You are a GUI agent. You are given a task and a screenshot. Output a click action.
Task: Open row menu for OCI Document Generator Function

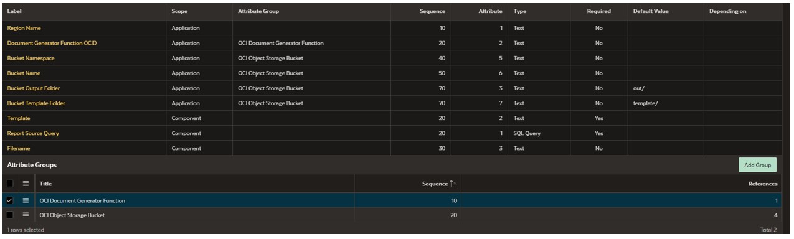pos(26,200)
